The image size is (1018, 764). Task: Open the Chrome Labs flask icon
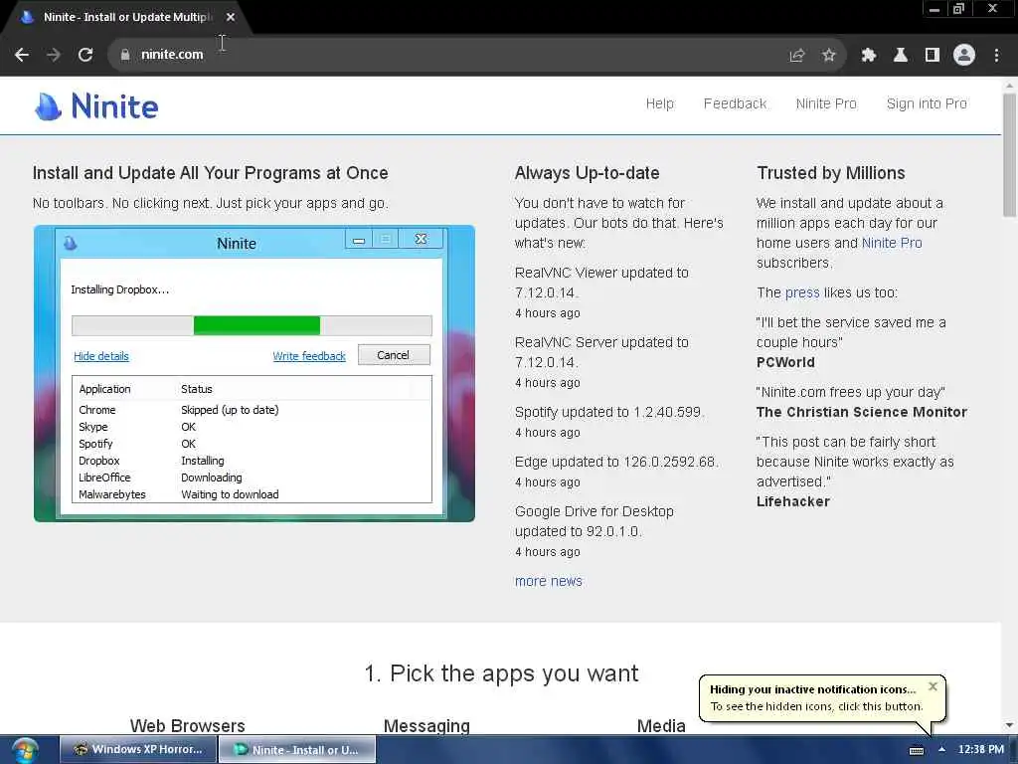[900, 56]
